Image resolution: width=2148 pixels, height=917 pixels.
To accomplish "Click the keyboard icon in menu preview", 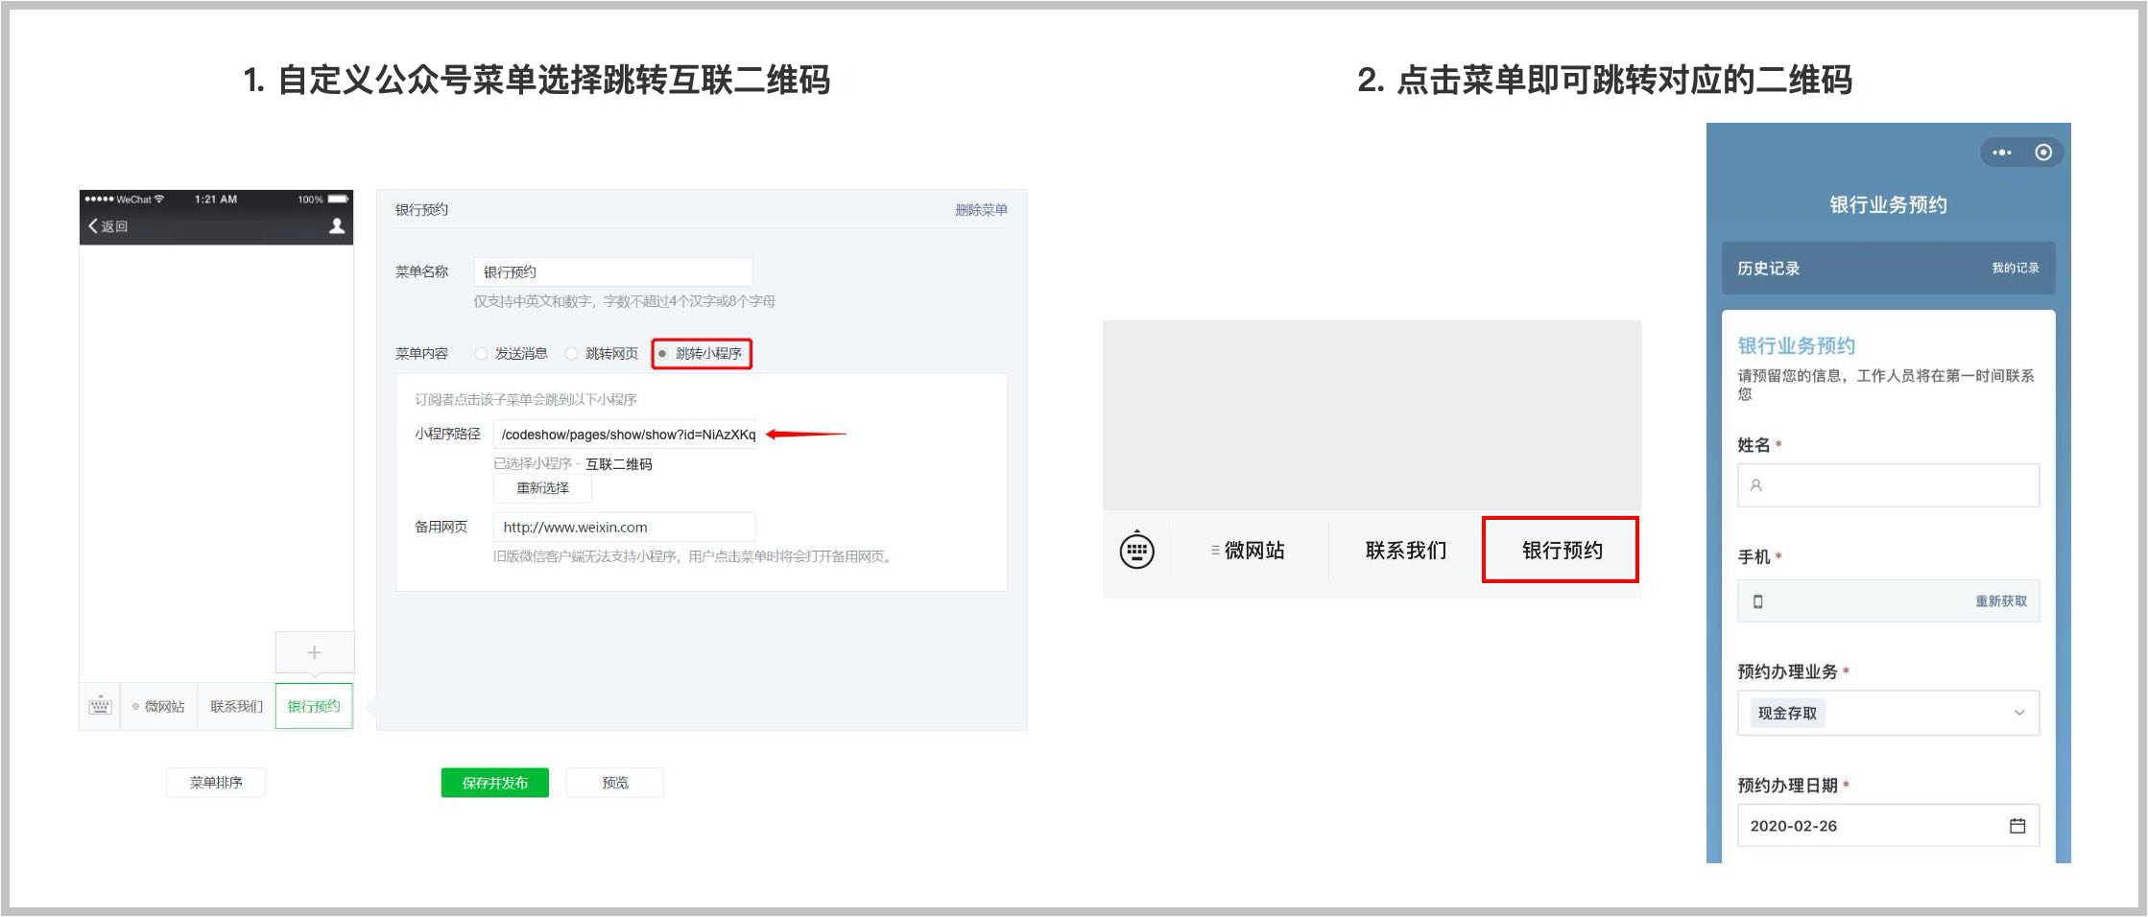I will coord(100,707).
